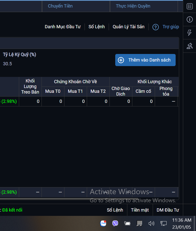Open the top Sổ Lệnh menu item
196x231 pixels.
pyautogui.click(x=97, y=27)
